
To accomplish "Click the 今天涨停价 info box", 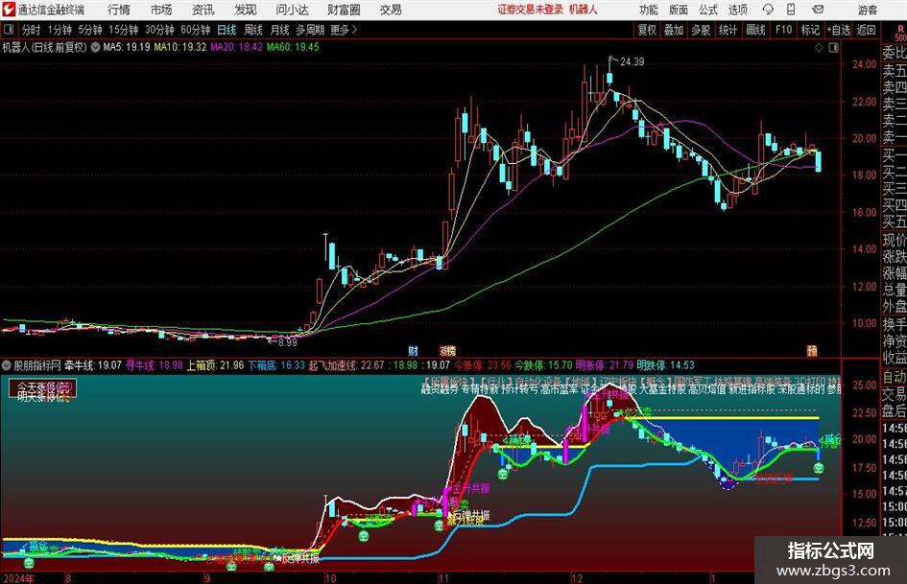I will 43,389.
